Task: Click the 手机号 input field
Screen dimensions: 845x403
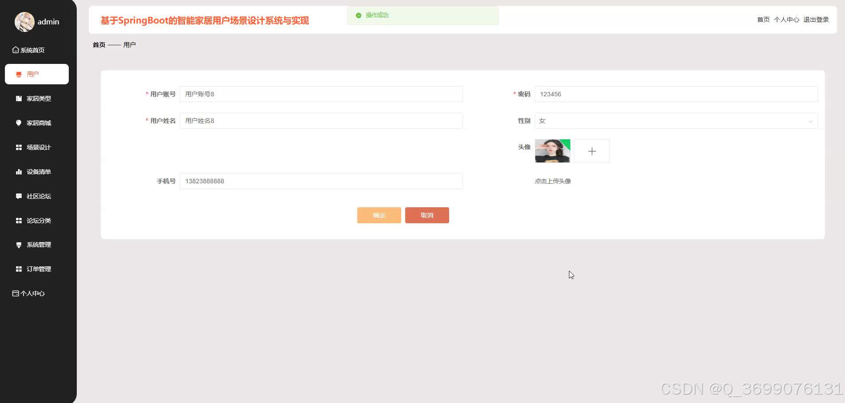Action: click(321, 181)
